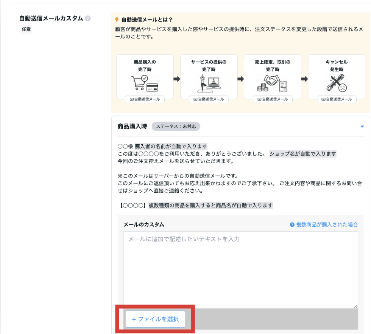Focus the メールのカスタム text area

[241, 270]
